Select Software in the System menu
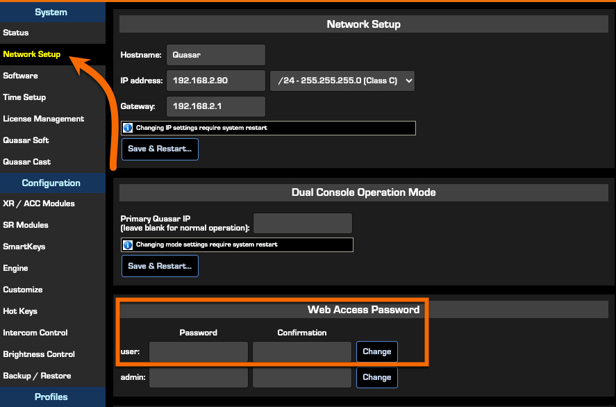The image size is (616, 407). (x=21, y=76)
